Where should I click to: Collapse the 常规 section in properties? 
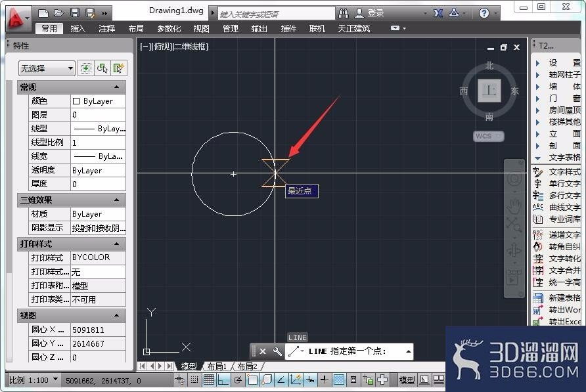click(x=116, y=87)
